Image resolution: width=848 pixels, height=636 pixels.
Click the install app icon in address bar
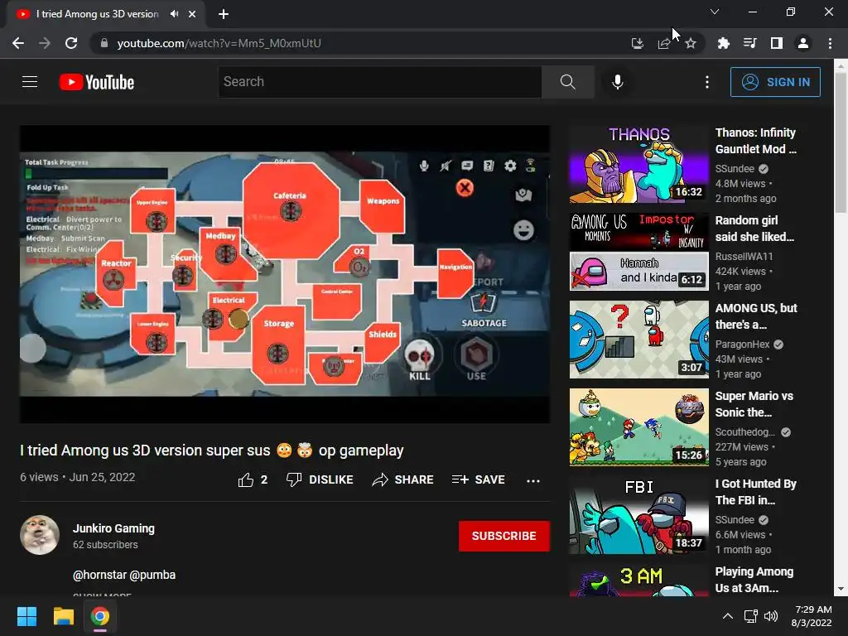tap(638, 43)
